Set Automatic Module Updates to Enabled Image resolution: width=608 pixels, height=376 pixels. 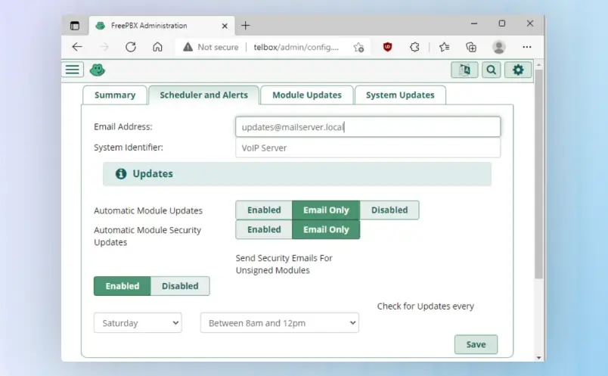point(264,210)
